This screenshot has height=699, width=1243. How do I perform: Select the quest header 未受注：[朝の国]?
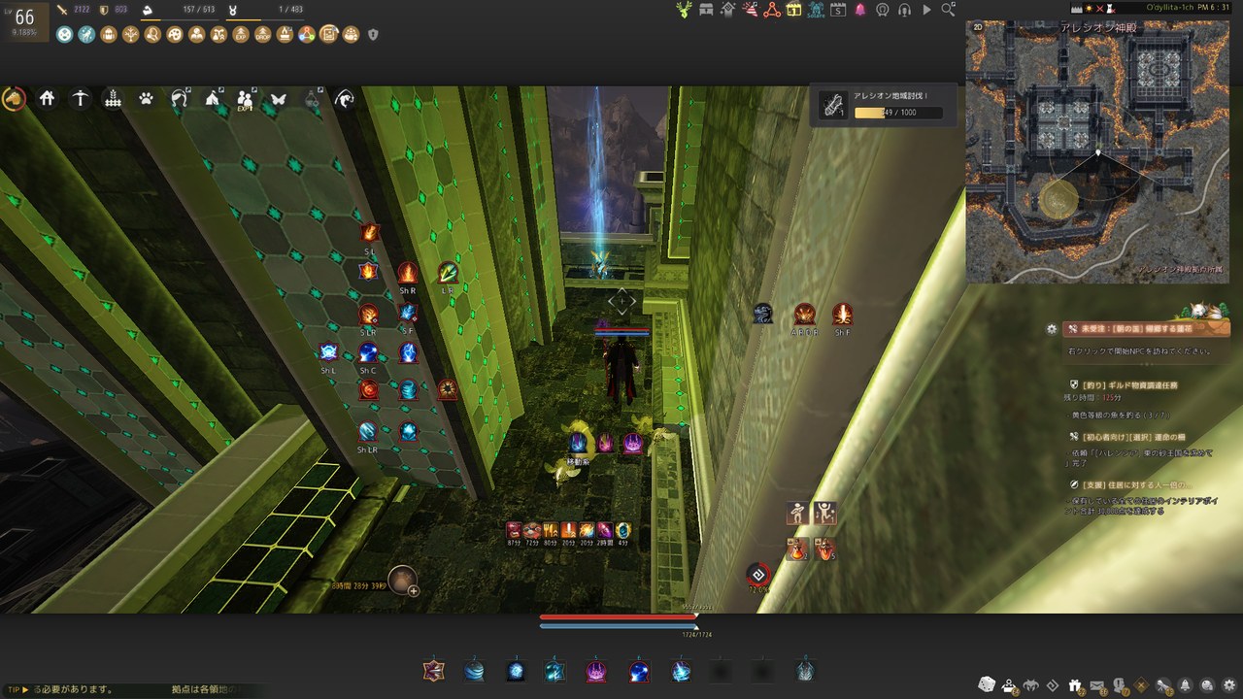pos(1148,329)
